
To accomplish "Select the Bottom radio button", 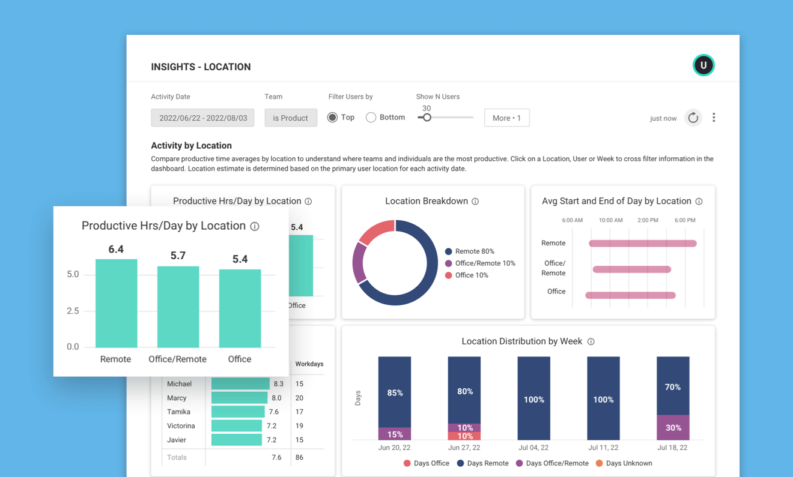I will pyautogui.click(x=371, y=118).
